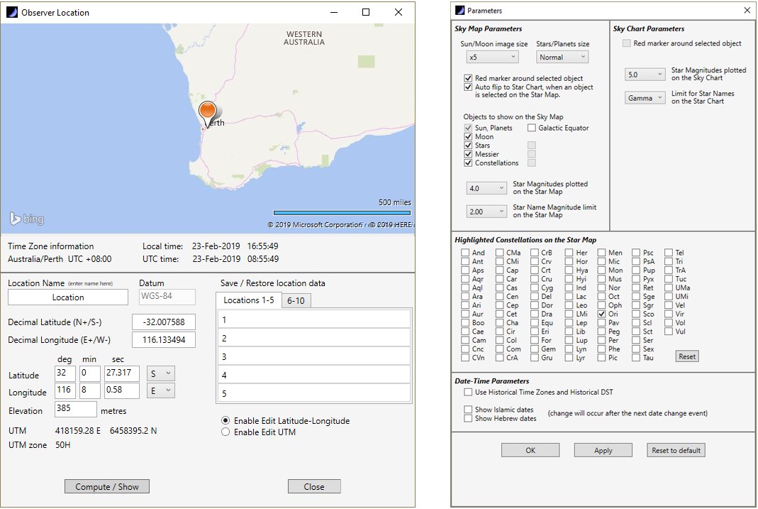The image size is (758, 509).
Task: Click longitude degrees field 116
Action: click(65, 390)
